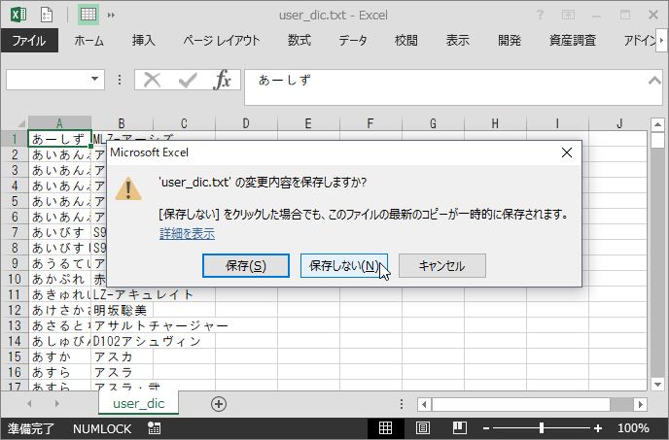This screenshot has width=669, height=440.
Task: Open the 資産調査 ribbon tab
Action: 572,41
